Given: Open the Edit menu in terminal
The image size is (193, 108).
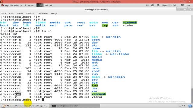Looking at the screenshot, I should pos(11,13).
